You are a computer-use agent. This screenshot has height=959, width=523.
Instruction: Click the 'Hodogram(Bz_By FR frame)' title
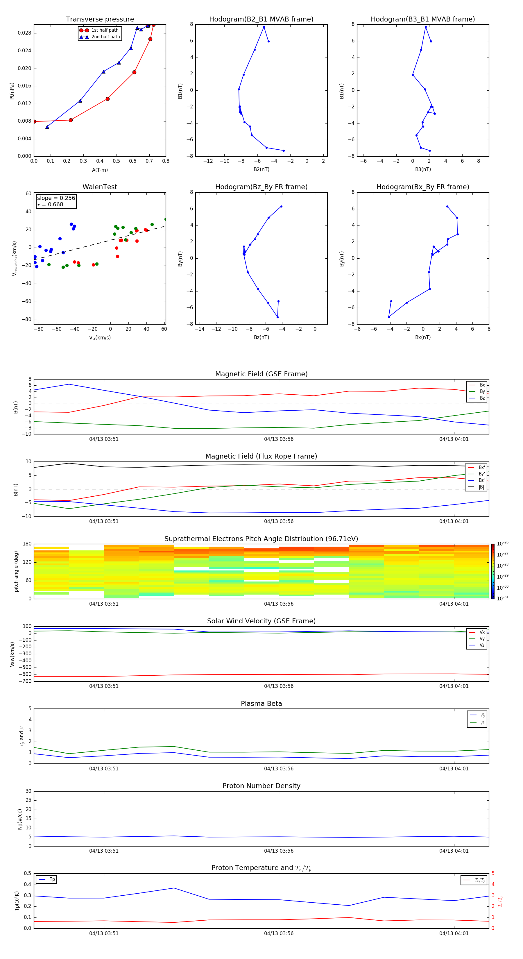261,187
